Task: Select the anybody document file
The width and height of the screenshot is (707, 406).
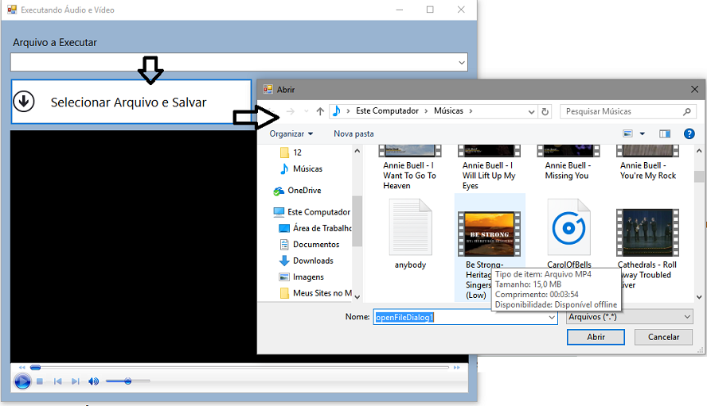Action: tap(410, 235)
